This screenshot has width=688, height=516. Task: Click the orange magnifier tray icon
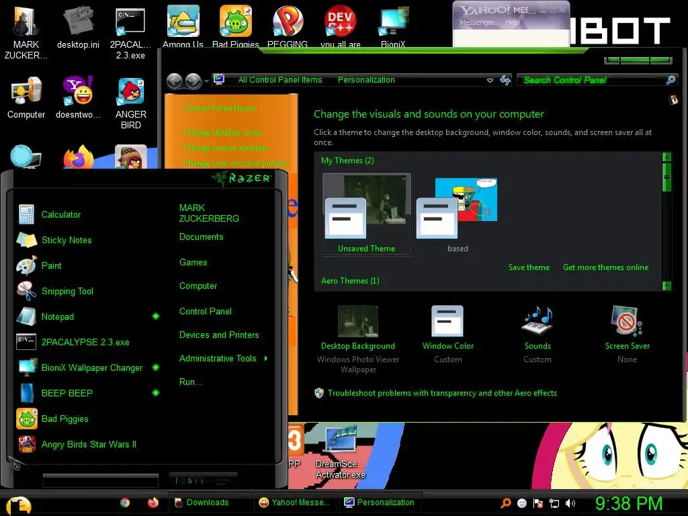(x=506, y=503)
